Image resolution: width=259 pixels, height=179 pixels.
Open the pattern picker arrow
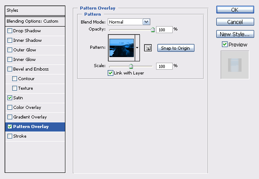point(137,48)
